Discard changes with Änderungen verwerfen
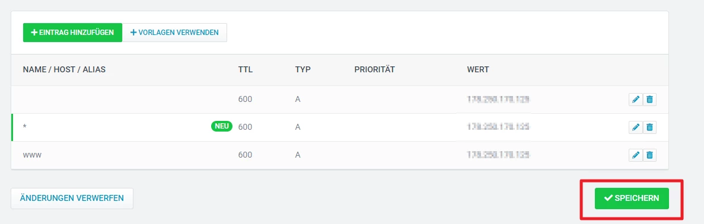This screenshot has width=704, height=224. 72,199
